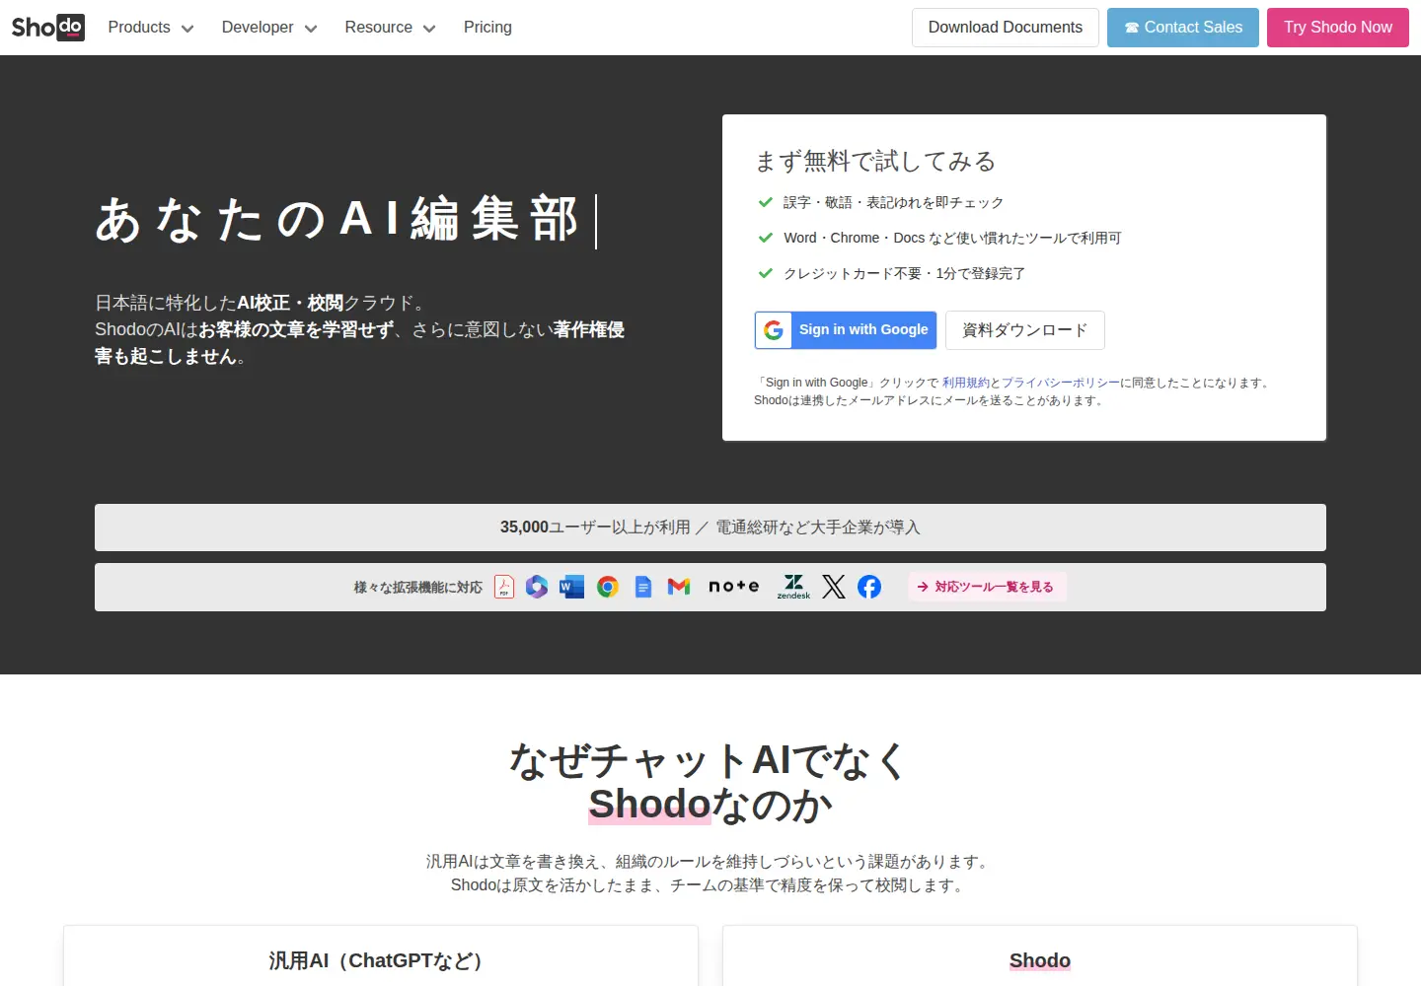The image size is (1421, 986).
Task: Click the 誤字・敬語・表記ゆれを即チェック text
Action: (x=893, y=202)
